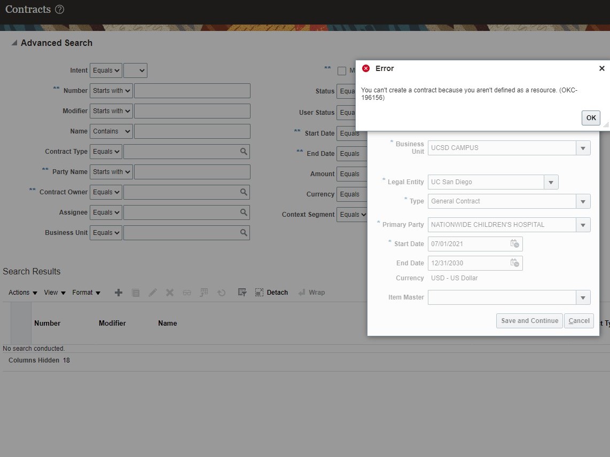Open the Modifier operator Starts with dropdown
Image resolution: width=610 pixels, height=457 pixels.
click(x=111, y=111)
